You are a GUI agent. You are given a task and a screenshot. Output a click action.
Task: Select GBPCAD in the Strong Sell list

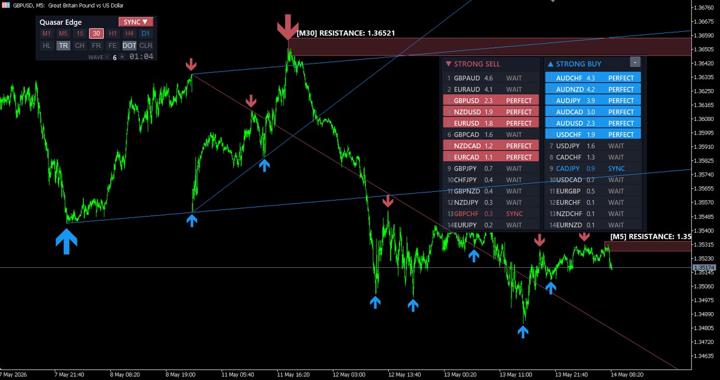(x=491, y=135)
